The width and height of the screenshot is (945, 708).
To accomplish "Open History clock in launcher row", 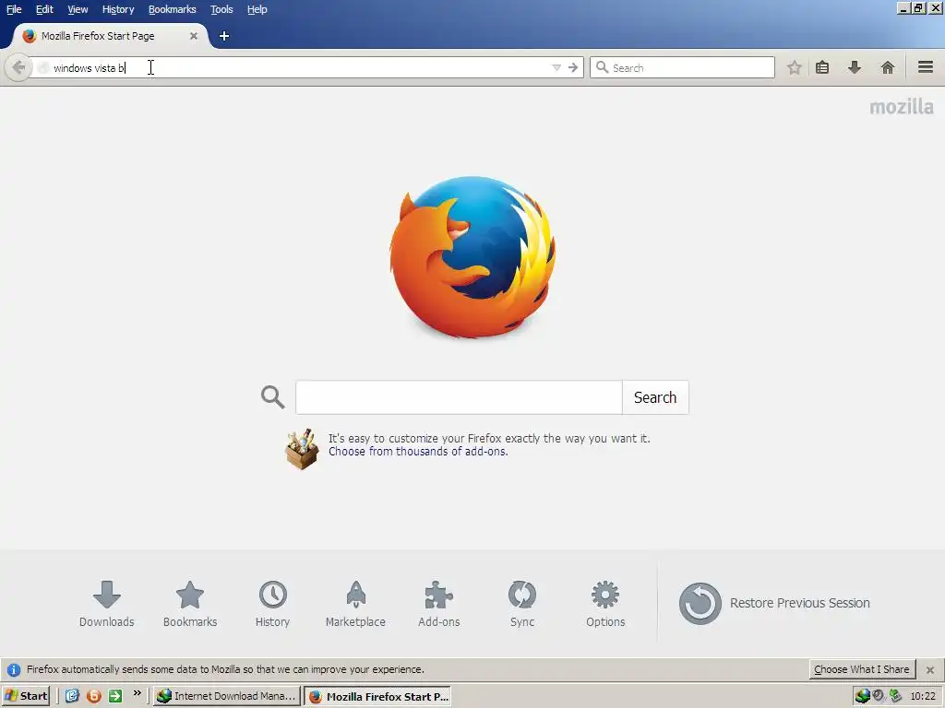I will coord(272,605).
